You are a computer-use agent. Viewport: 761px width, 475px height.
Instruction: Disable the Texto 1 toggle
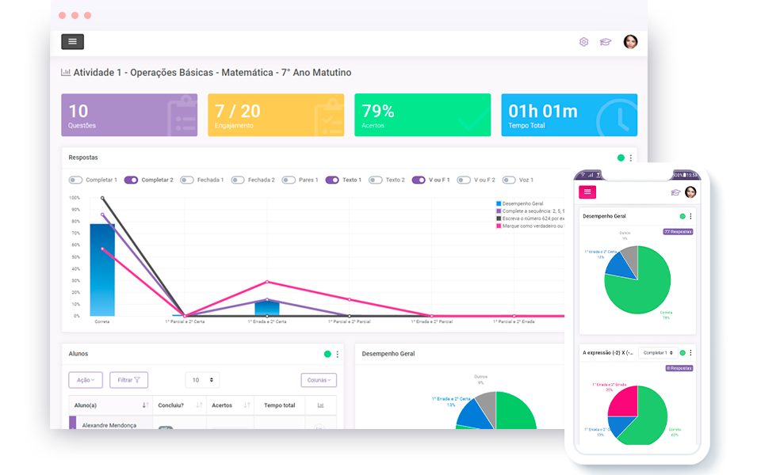click(x=332, y=180)
